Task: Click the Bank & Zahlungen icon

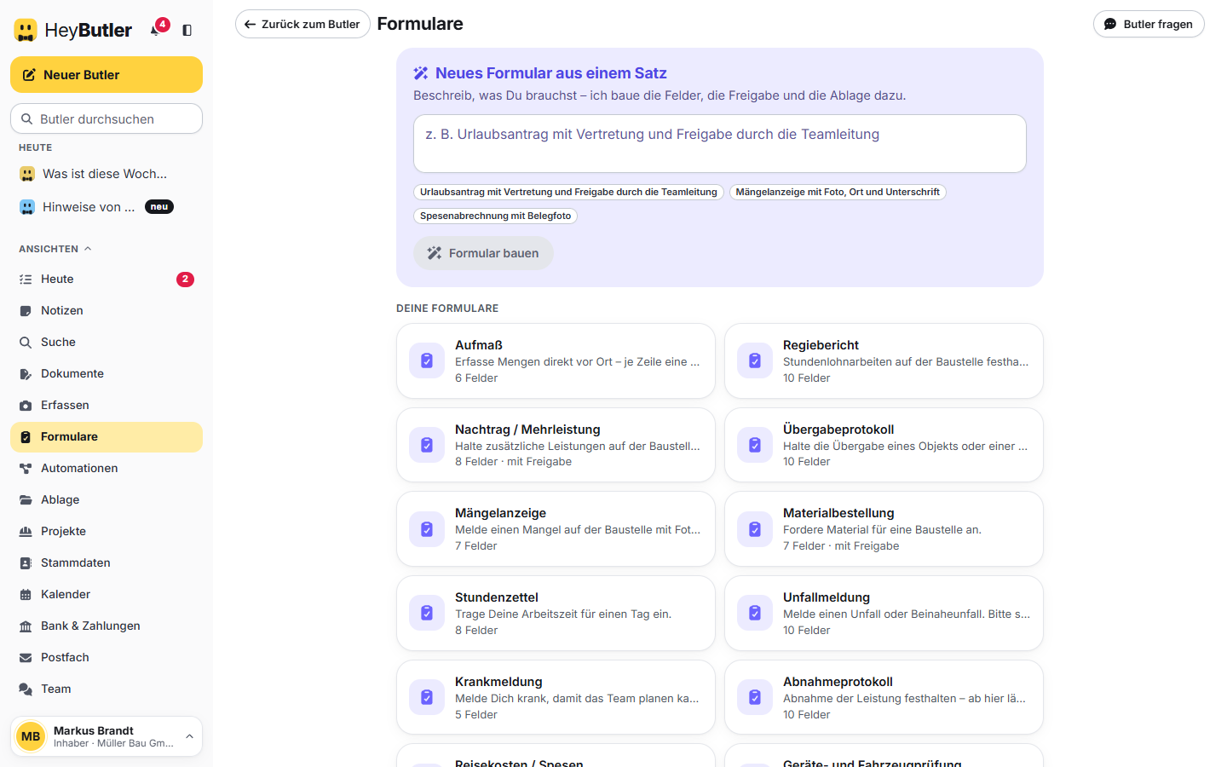Action: pos(26,626)
